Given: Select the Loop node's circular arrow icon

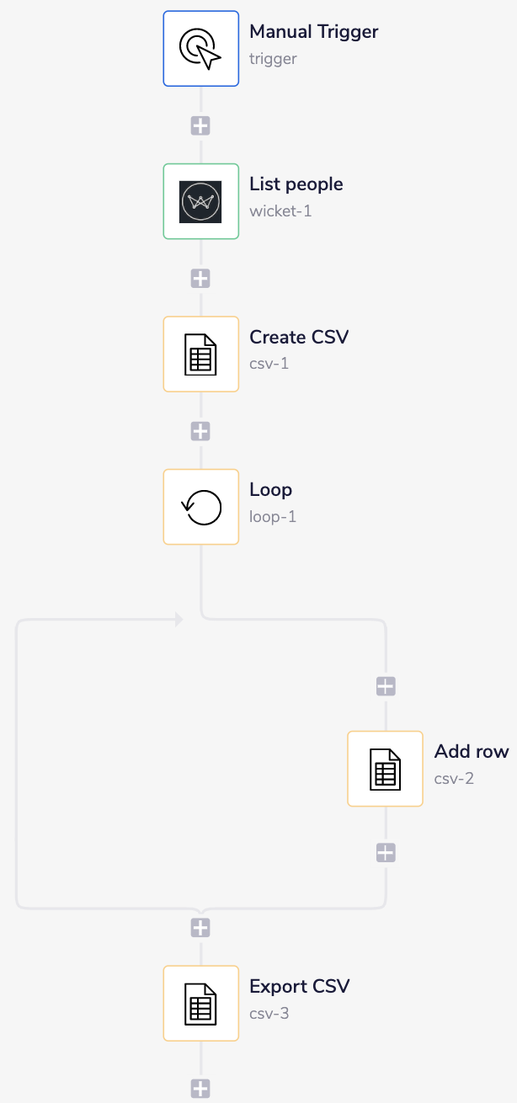Looking at the screenshot, I should click(200, 506).
